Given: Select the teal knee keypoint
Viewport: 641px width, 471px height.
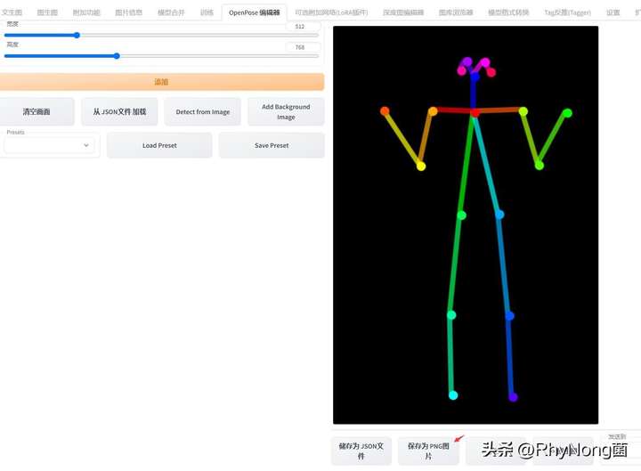Looking at the screenshot, I should (x=451, y=315).
